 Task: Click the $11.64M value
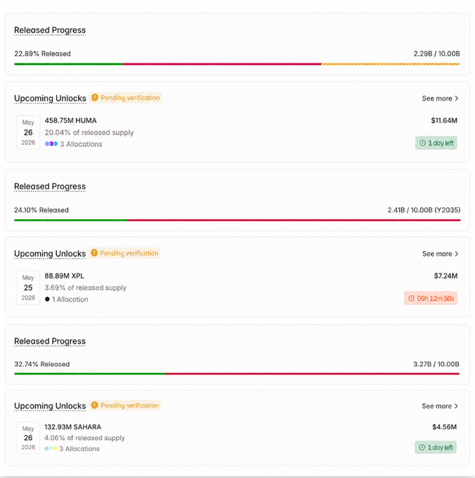444,120
